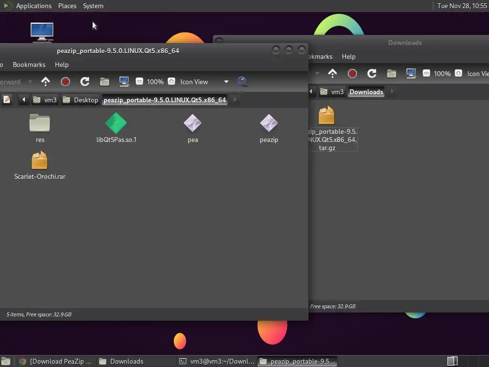Click Desktop path button
The height and width of the screenshot is (367, 489).
80,100
